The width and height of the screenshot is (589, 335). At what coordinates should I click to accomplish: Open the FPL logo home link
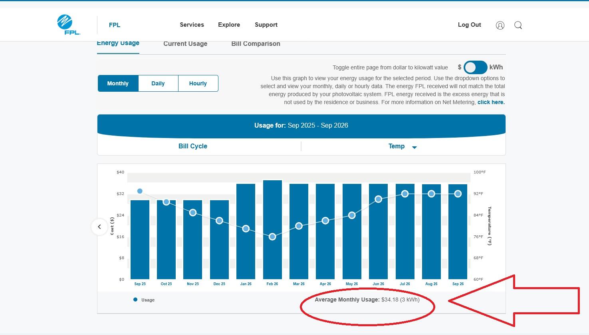[x=69, y=25]
